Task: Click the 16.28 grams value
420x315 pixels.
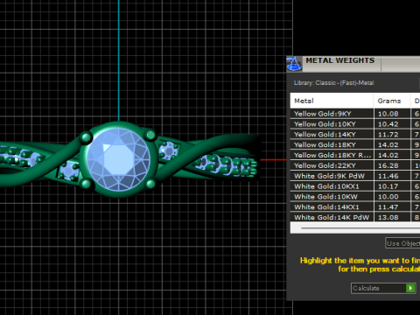Action: pyautogui.click(x=388, y=165)
